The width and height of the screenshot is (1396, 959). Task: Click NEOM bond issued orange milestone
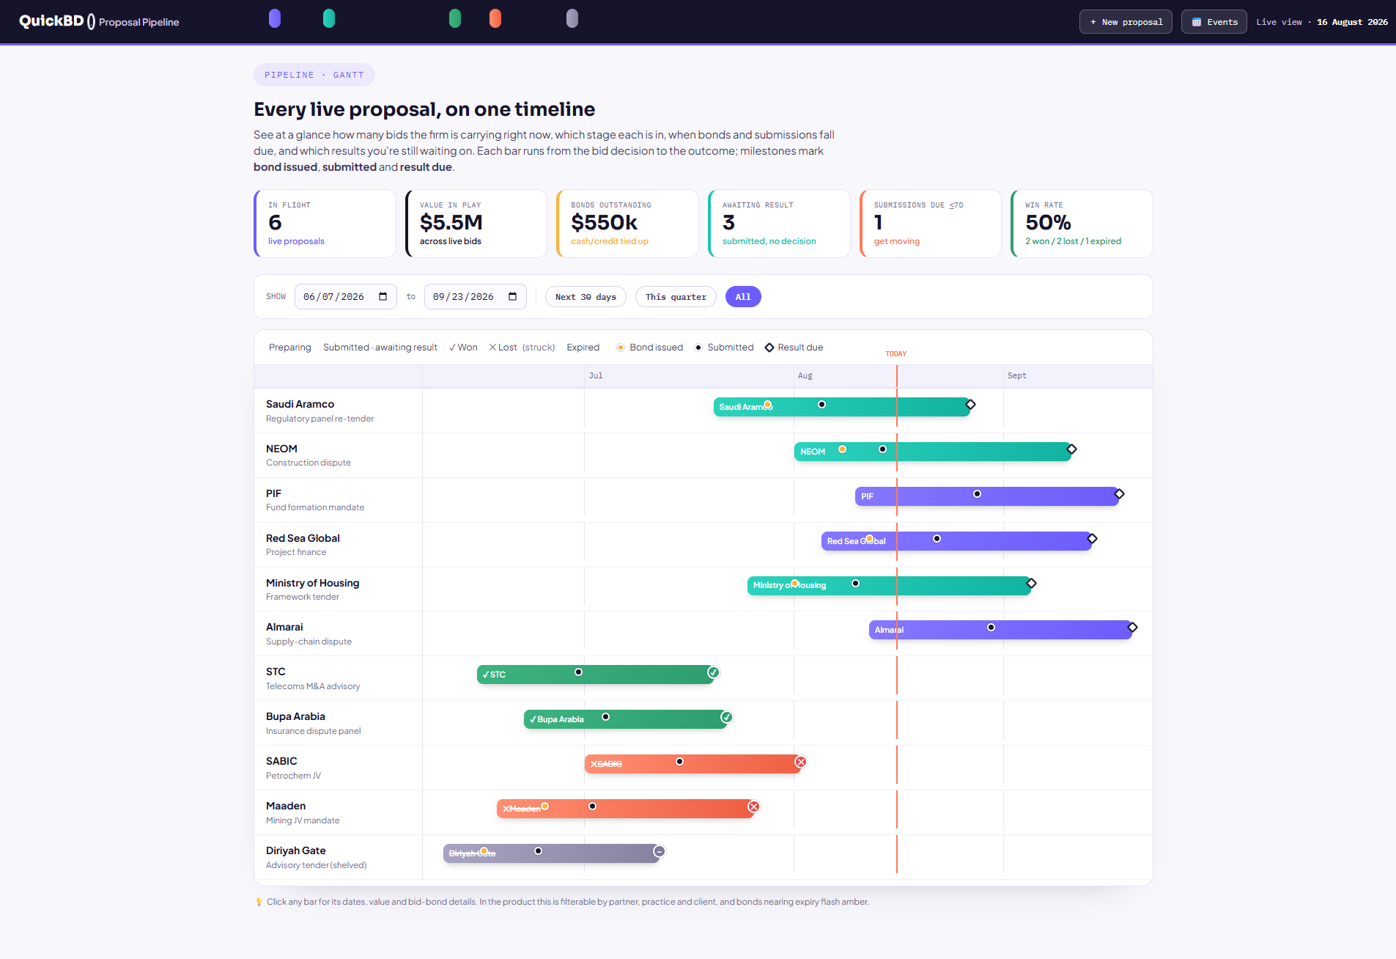click(842, 449)
